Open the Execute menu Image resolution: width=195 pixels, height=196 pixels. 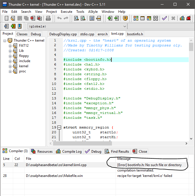67,12
